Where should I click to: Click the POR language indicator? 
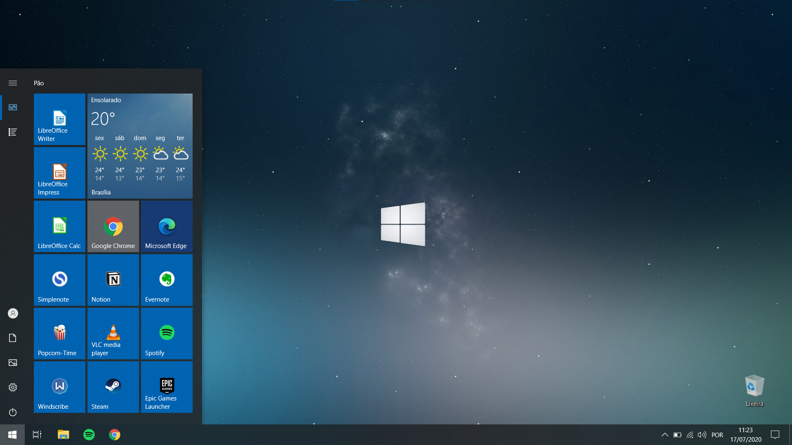[x=717, y=435]
